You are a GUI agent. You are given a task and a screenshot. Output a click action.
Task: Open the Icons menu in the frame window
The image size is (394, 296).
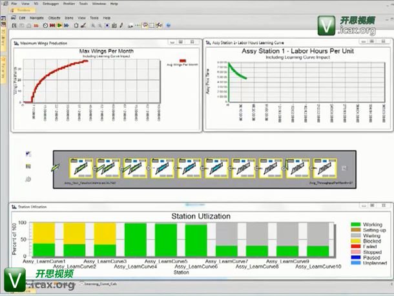pyautogui.click(x=69, y=18)
